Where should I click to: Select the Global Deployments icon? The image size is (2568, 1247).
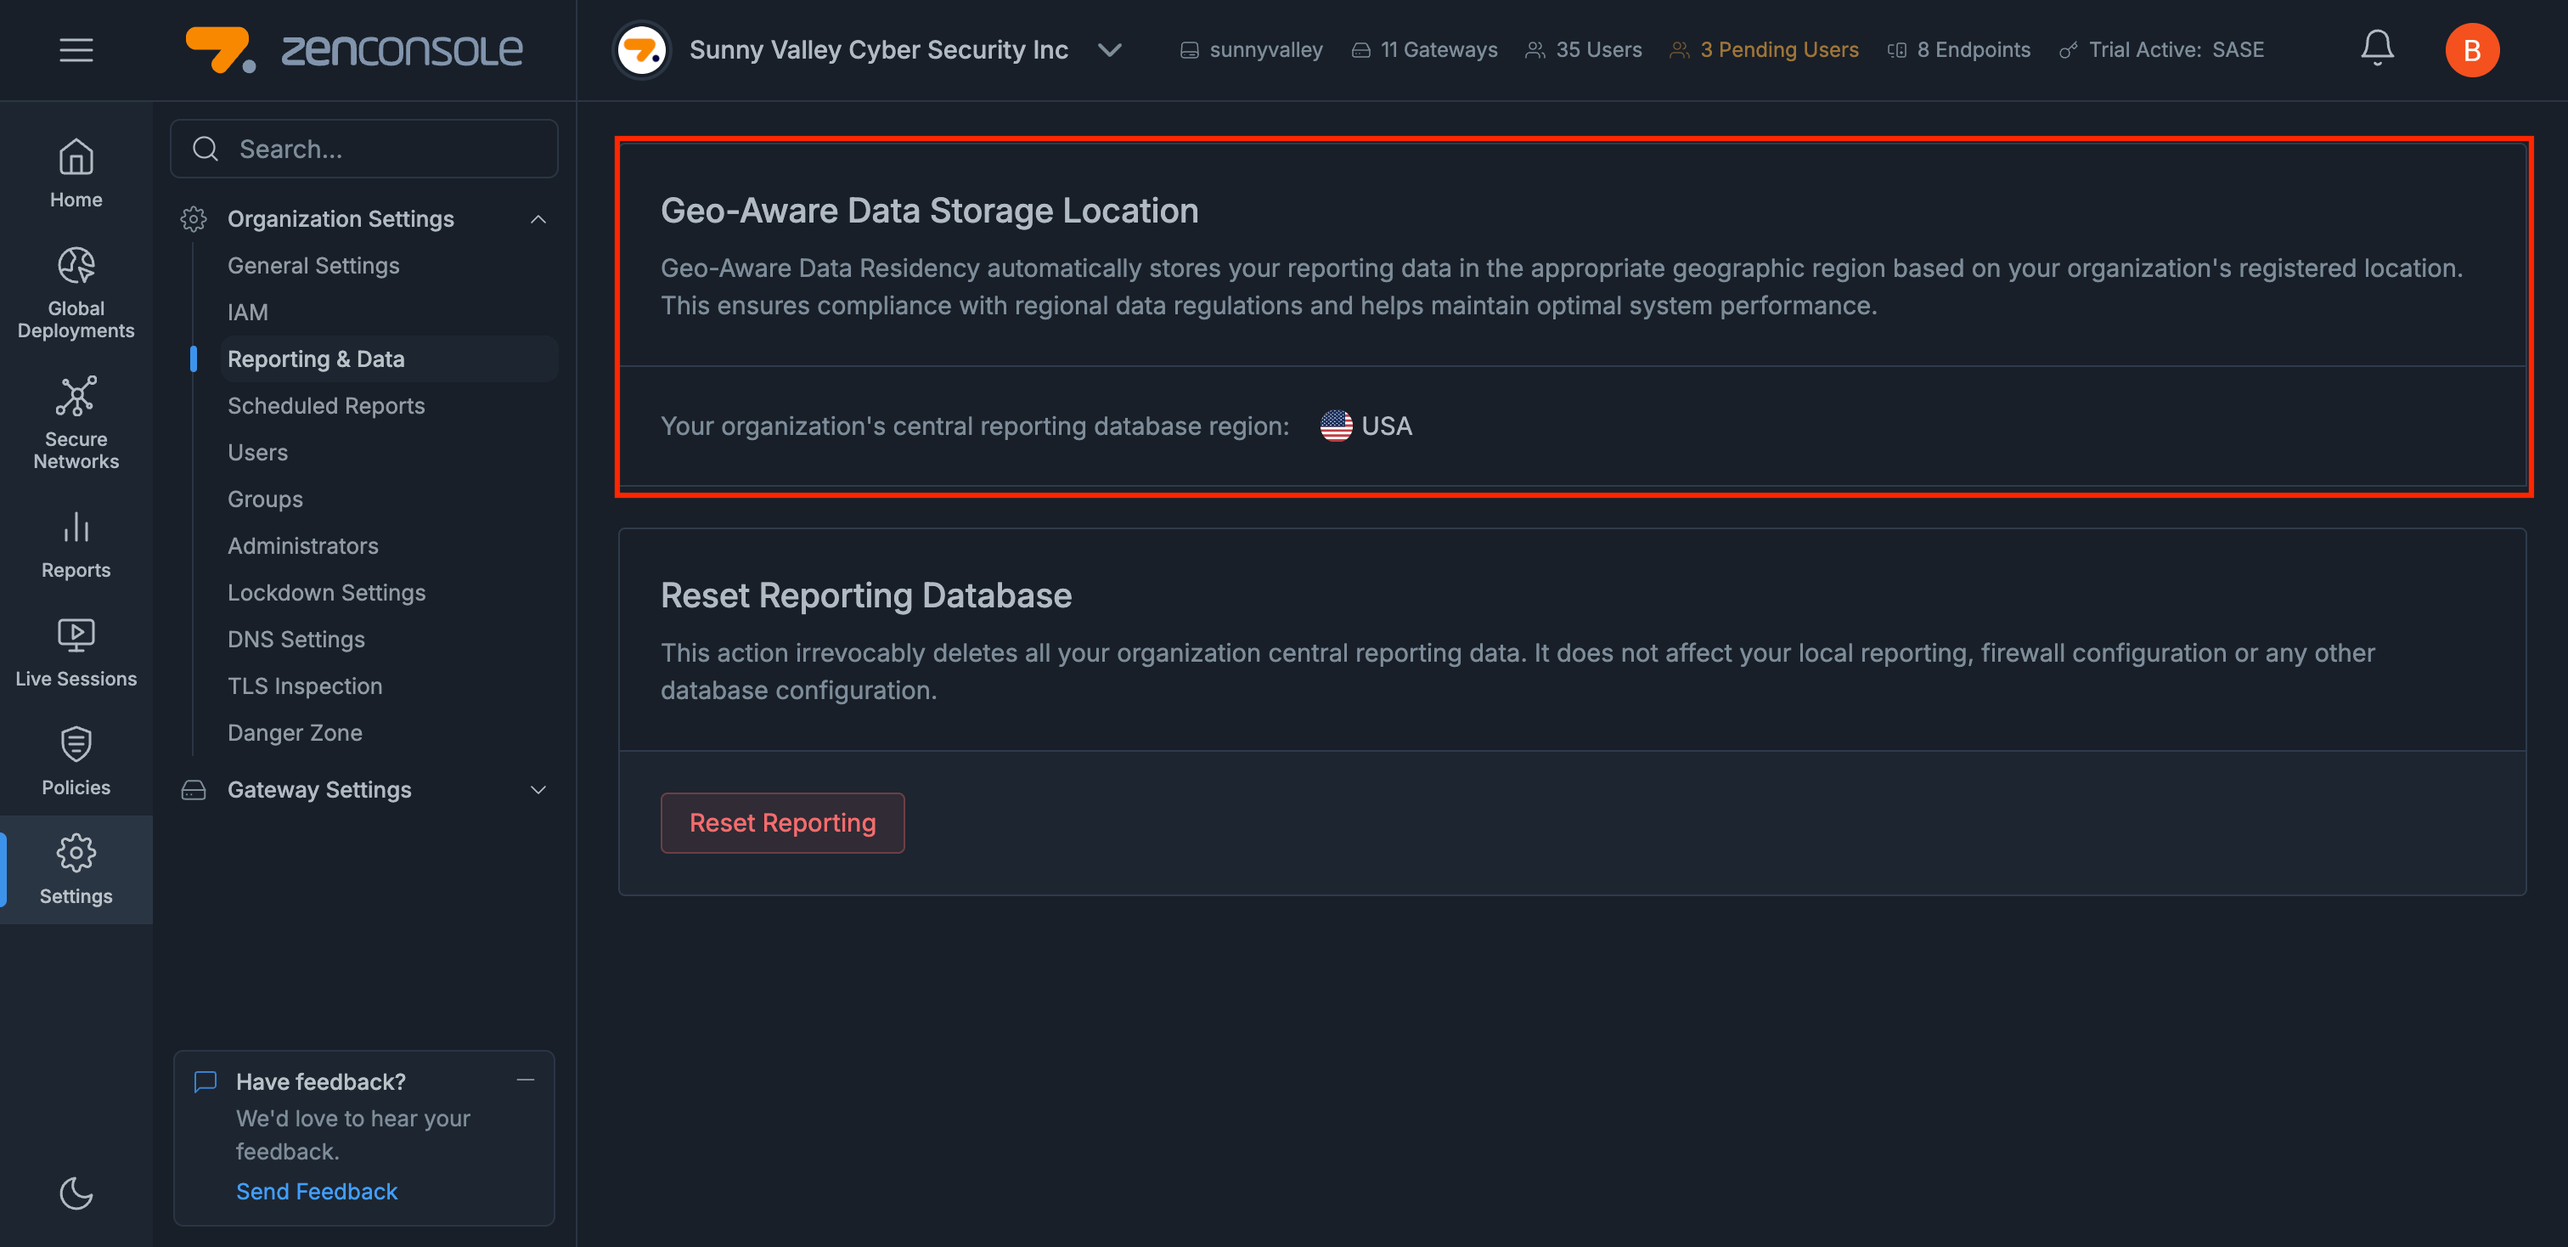point(75,266)
